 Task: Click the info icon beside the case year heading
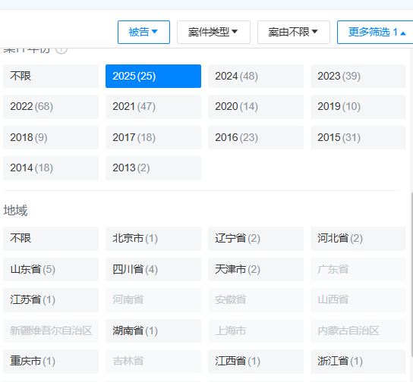(x=61, y=50)
